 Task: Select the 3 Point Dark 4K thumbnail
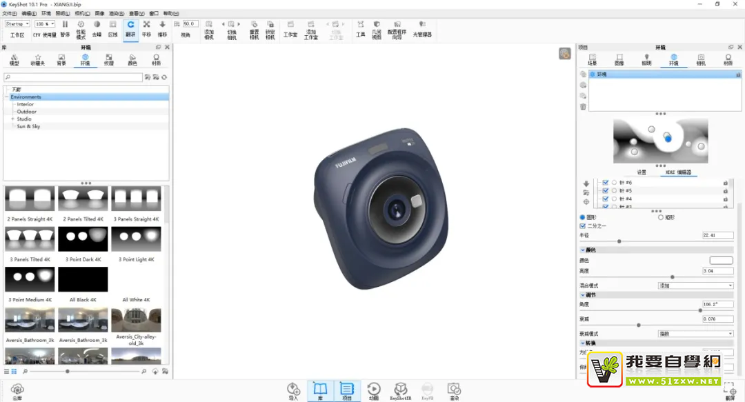[83, 239]
